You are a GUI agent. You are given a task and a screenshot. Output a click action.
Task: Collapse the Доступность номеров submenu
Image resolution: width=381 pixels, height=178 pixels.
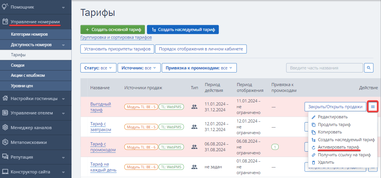64,45
